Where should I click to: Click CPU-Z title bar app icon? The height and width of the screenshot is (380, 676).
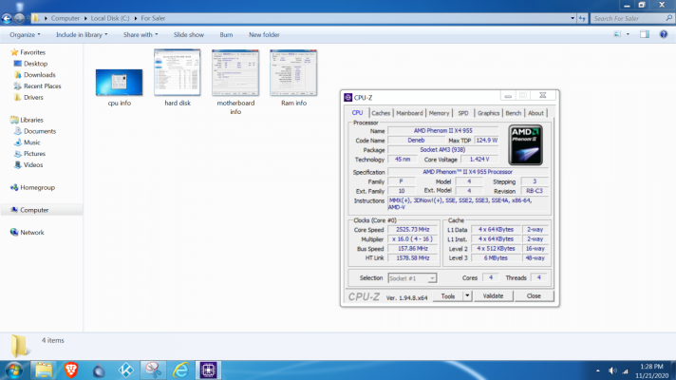pyautogui.click(x=347, y=98)
